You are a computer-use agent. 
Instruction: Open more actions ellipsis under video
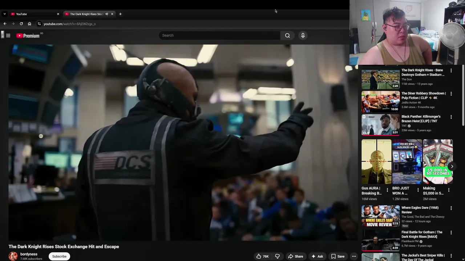click(354, 256)
